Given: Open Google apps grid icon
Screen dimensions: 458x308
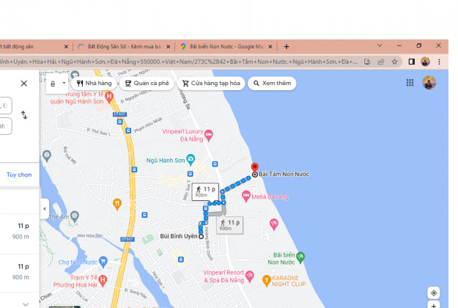Looking at the screenshot, I should coord(410,83).
